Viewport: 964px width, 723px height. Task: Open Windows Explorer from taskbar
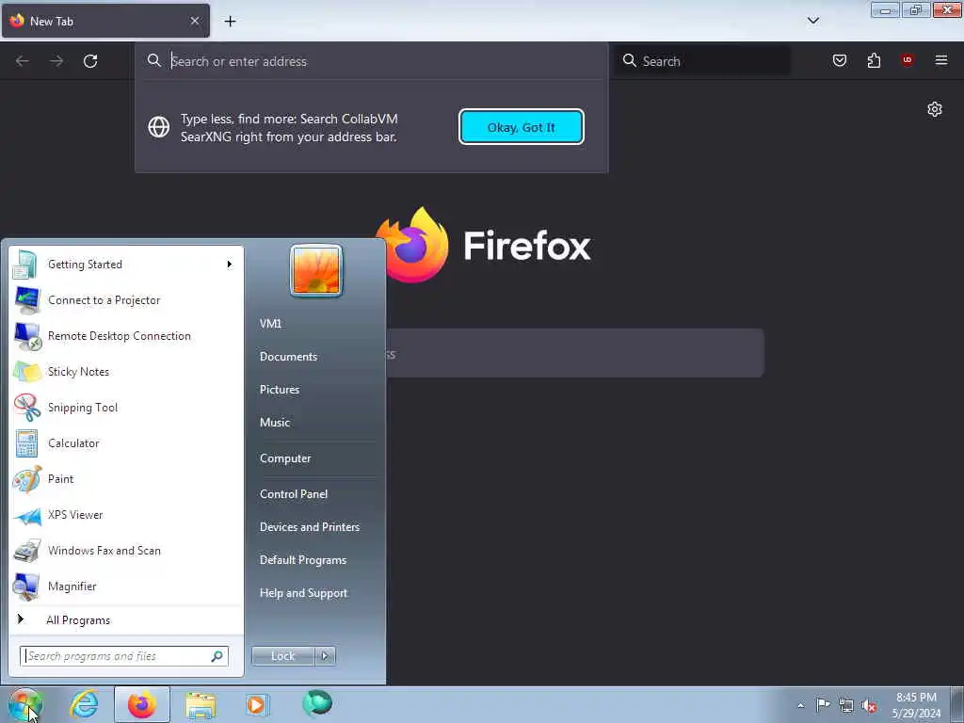pos(201,704)
